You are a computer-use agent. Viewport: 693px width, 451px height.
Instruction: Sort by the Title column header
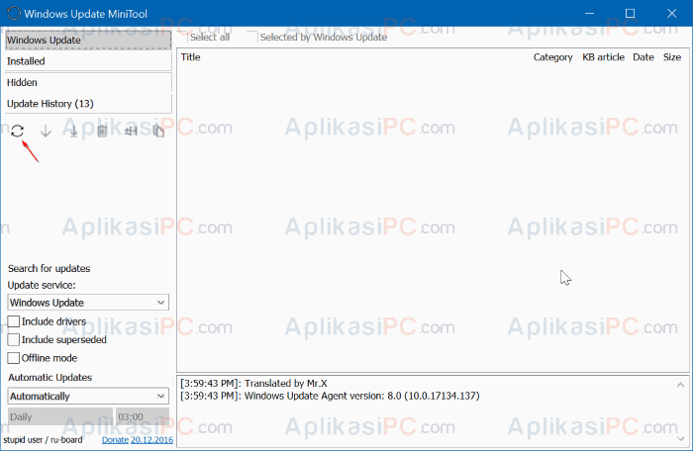[190, 57]
